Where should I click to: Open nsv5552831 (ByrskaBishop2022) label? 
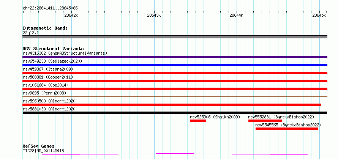click(281, 117)
